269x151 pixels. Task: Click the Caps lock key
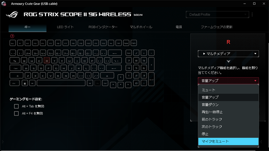15,68
